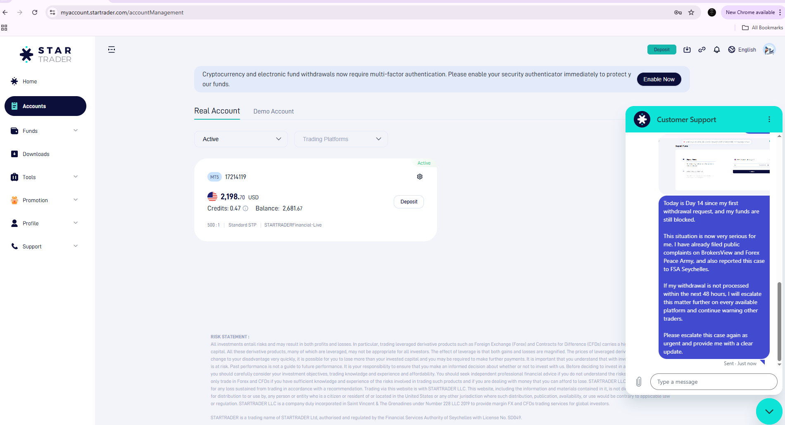The image size is (785, 425).
Task: Open the Trading Platforms dropdown
Action: [x=341, y=139]
